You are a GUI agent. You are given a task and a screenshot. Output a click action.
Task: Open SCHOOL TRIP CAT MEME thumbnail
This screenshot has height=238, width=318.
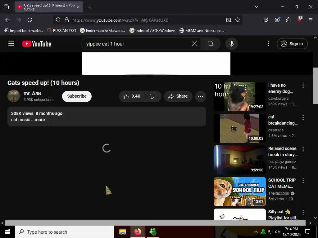click(239, 192)
